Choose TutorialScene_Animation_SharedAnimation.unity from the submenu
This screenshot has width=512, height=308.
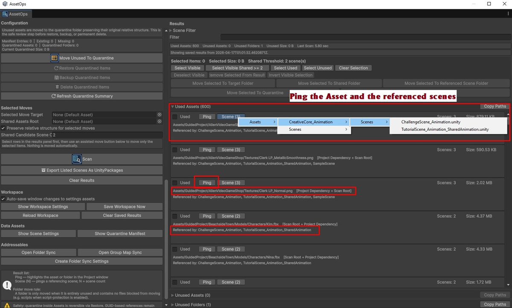(448, 130)
